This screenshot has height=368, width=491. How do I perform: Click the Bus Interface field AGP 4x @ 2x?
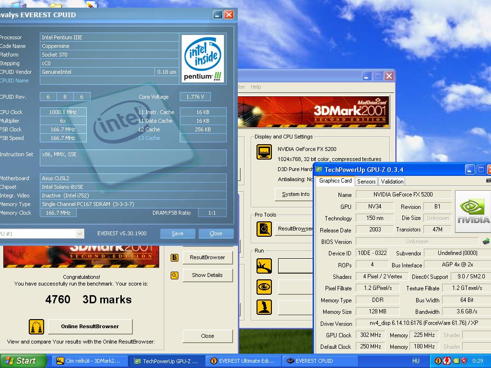coord(457,264)
